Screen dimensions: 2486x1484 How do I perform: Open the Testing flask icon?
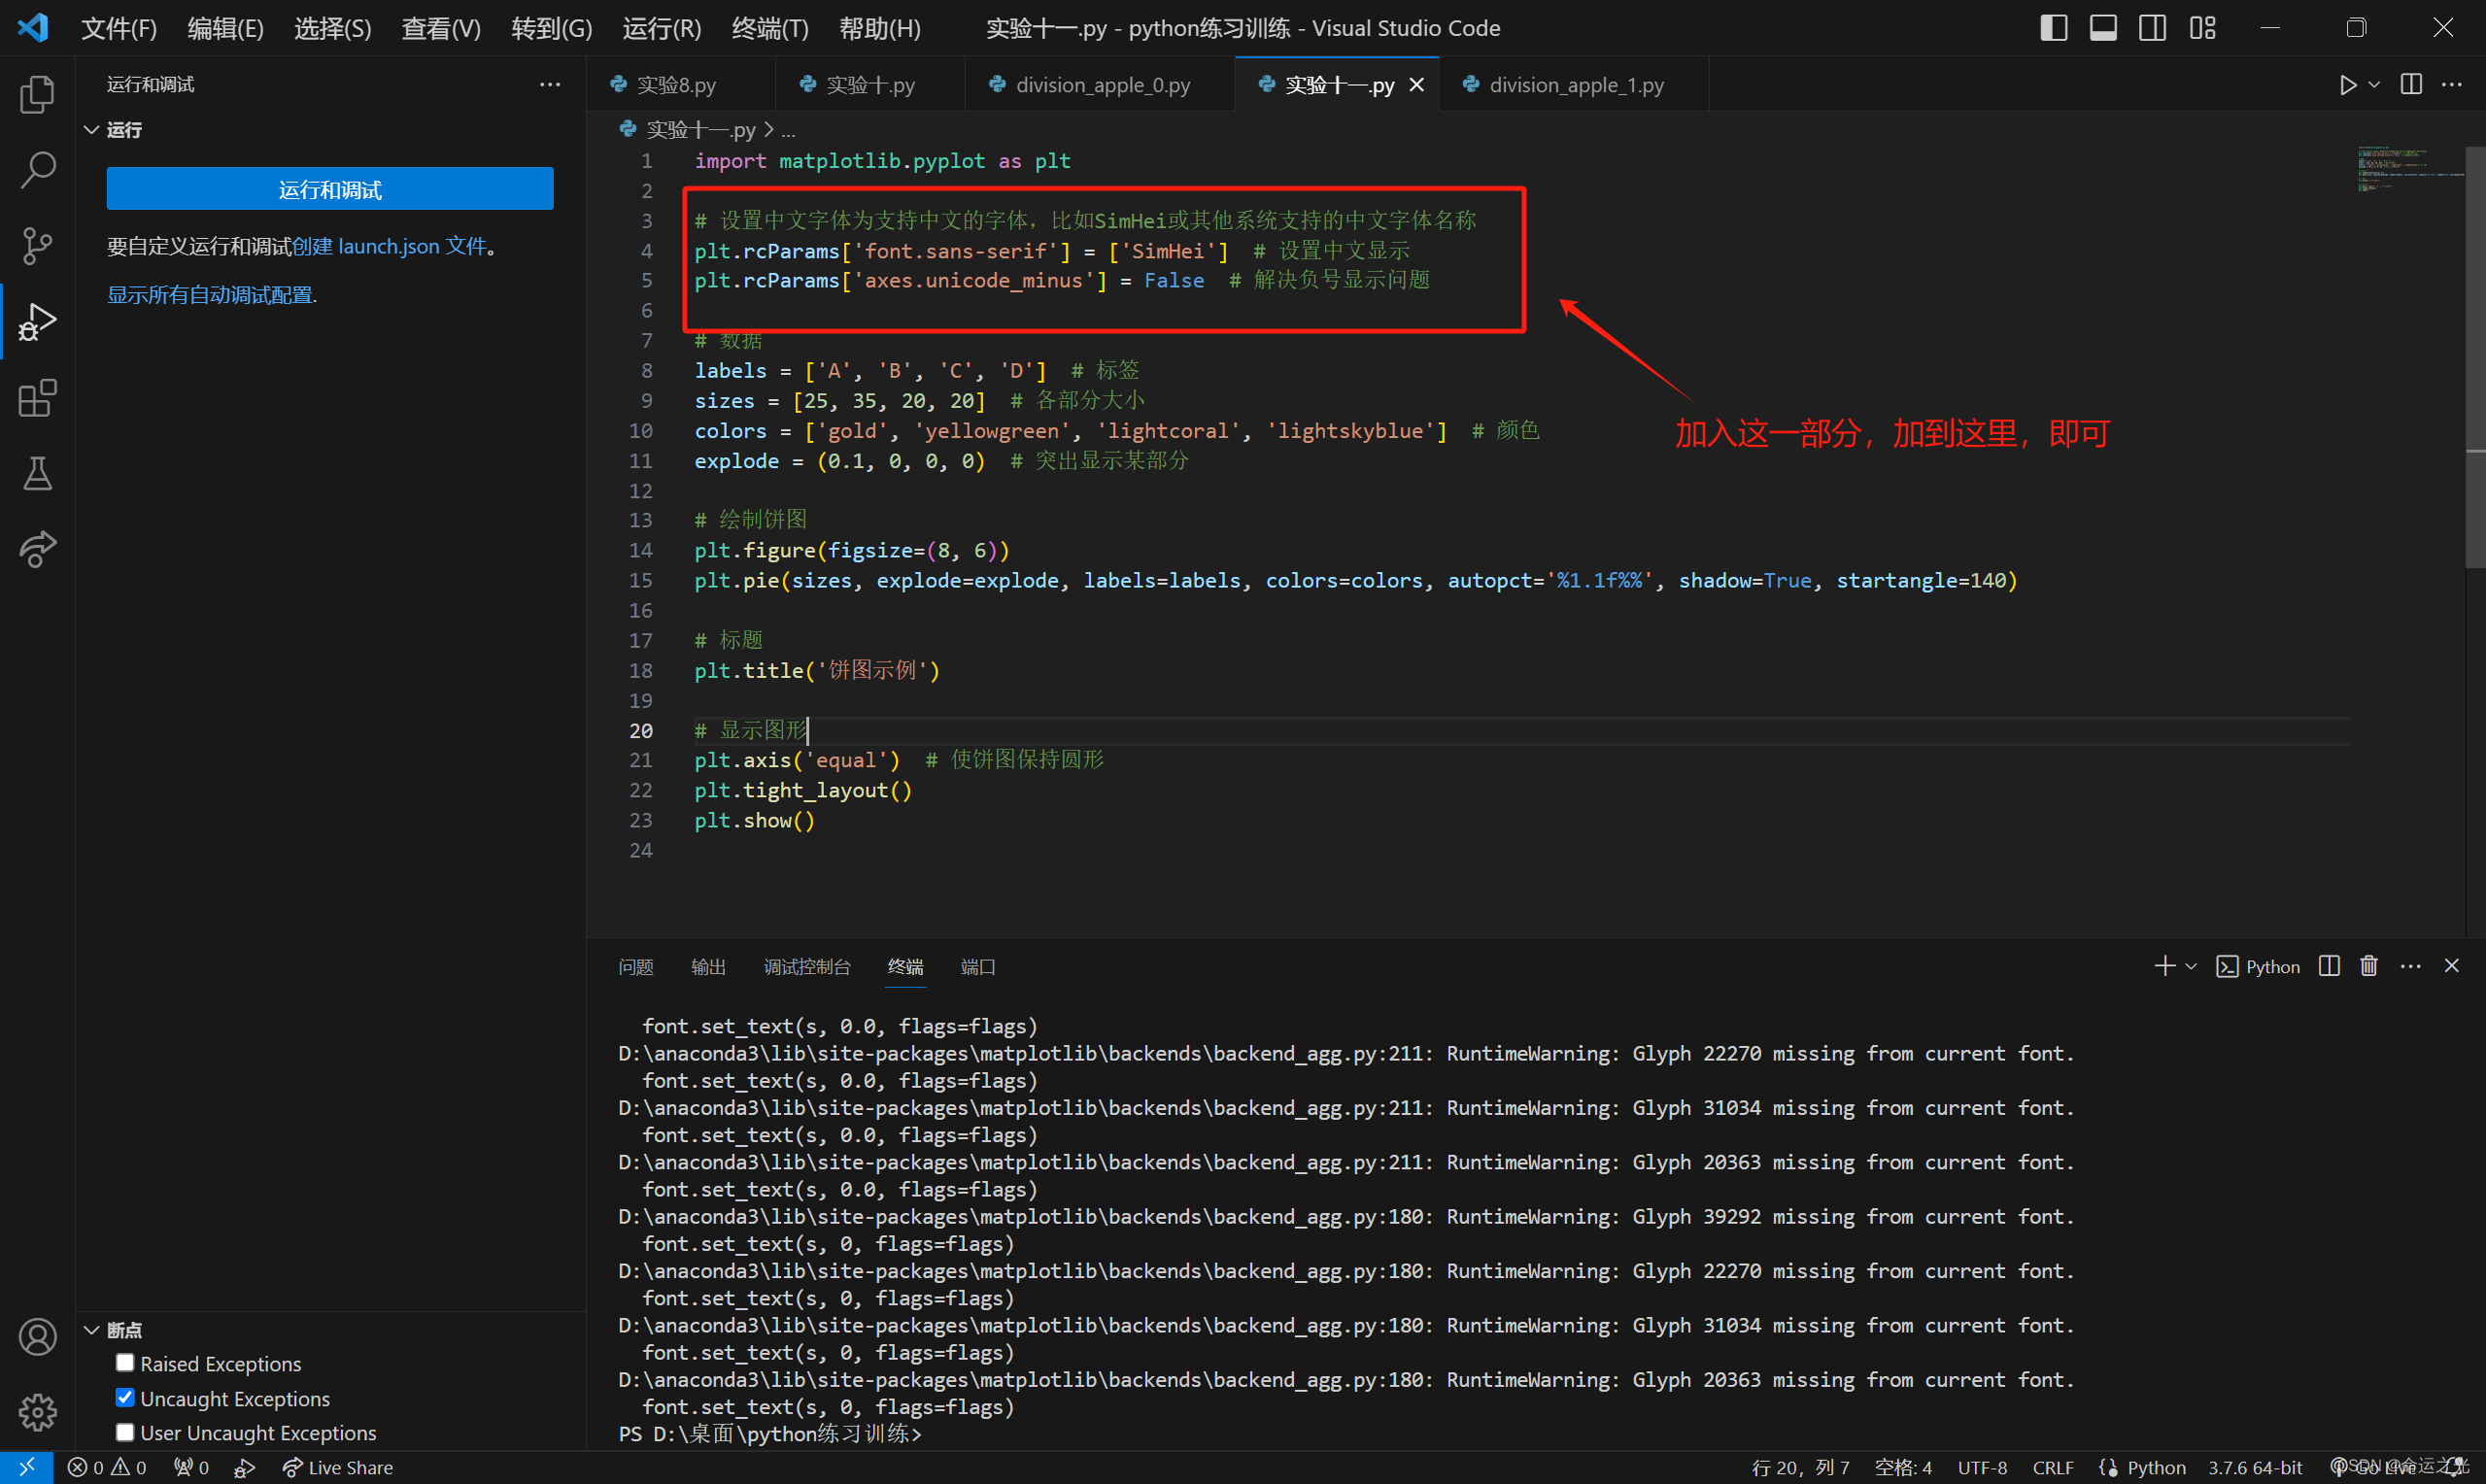click(x=37, y=474)
